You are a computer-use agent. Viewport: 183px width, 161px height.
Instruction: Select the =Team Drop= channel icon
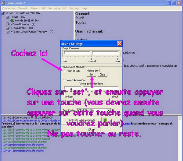[x=8, y=28]
